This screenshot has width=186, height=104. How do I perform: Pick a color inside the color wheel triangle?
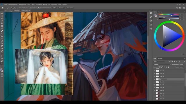click(169, 36)
